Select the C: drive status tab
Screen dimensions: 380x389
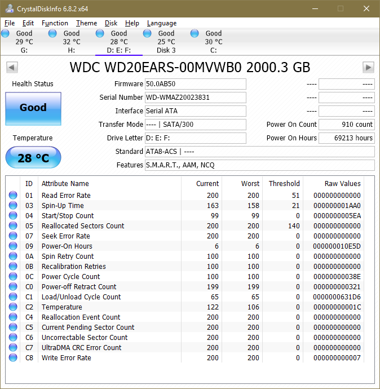coord(213,42)
